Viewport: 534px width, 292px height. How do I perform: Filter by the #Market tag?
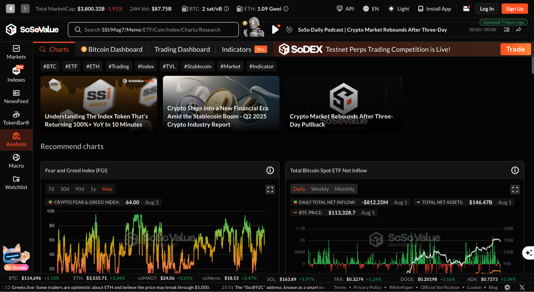230,66
